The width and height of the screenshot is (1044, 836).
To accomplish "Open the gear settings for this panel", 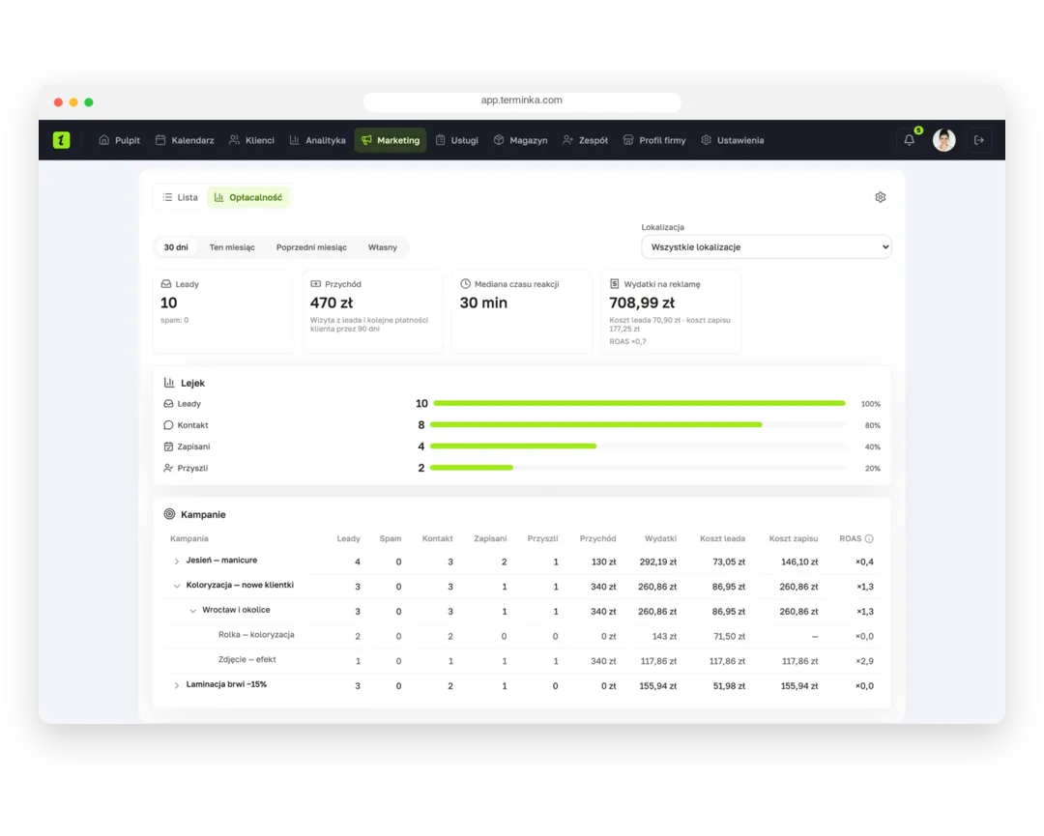I will click(881, 197).
